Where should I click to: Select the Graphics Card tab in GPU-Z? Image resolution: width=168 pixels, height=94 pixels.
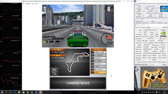pos(138,27)
